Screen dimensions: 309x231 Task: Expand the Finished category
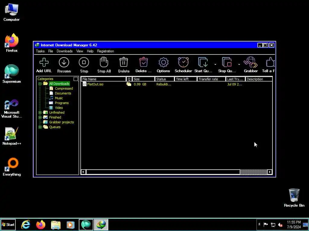40,117
